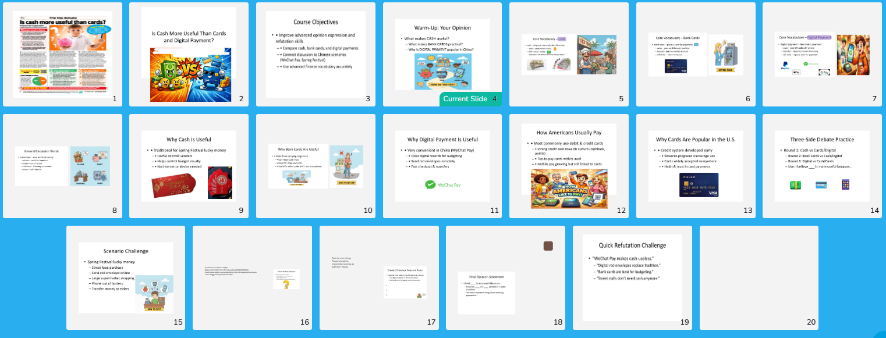Select the Quick Refutation Challenge slide
This screenshot has width=886, height=338.
pos(632,277)
